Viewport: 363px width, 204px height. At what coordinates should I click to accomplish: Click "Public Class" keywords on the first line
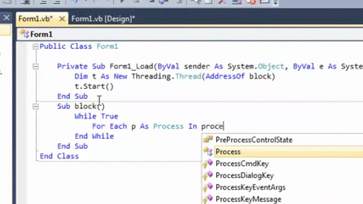click(66, 46)
